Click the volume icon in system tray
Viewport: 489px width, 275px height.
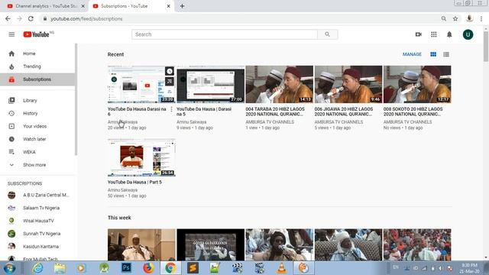pyautogui.click(x=441, y=268)
